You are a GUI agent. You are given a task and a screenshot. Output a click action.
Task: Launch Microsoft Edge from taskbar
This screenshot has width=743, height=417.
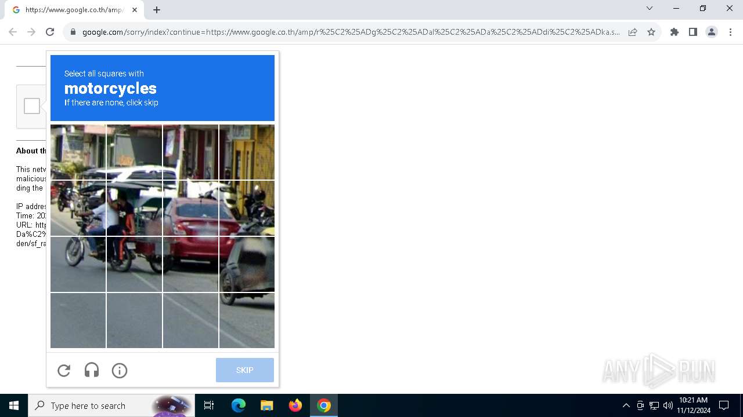pos(239,405)
